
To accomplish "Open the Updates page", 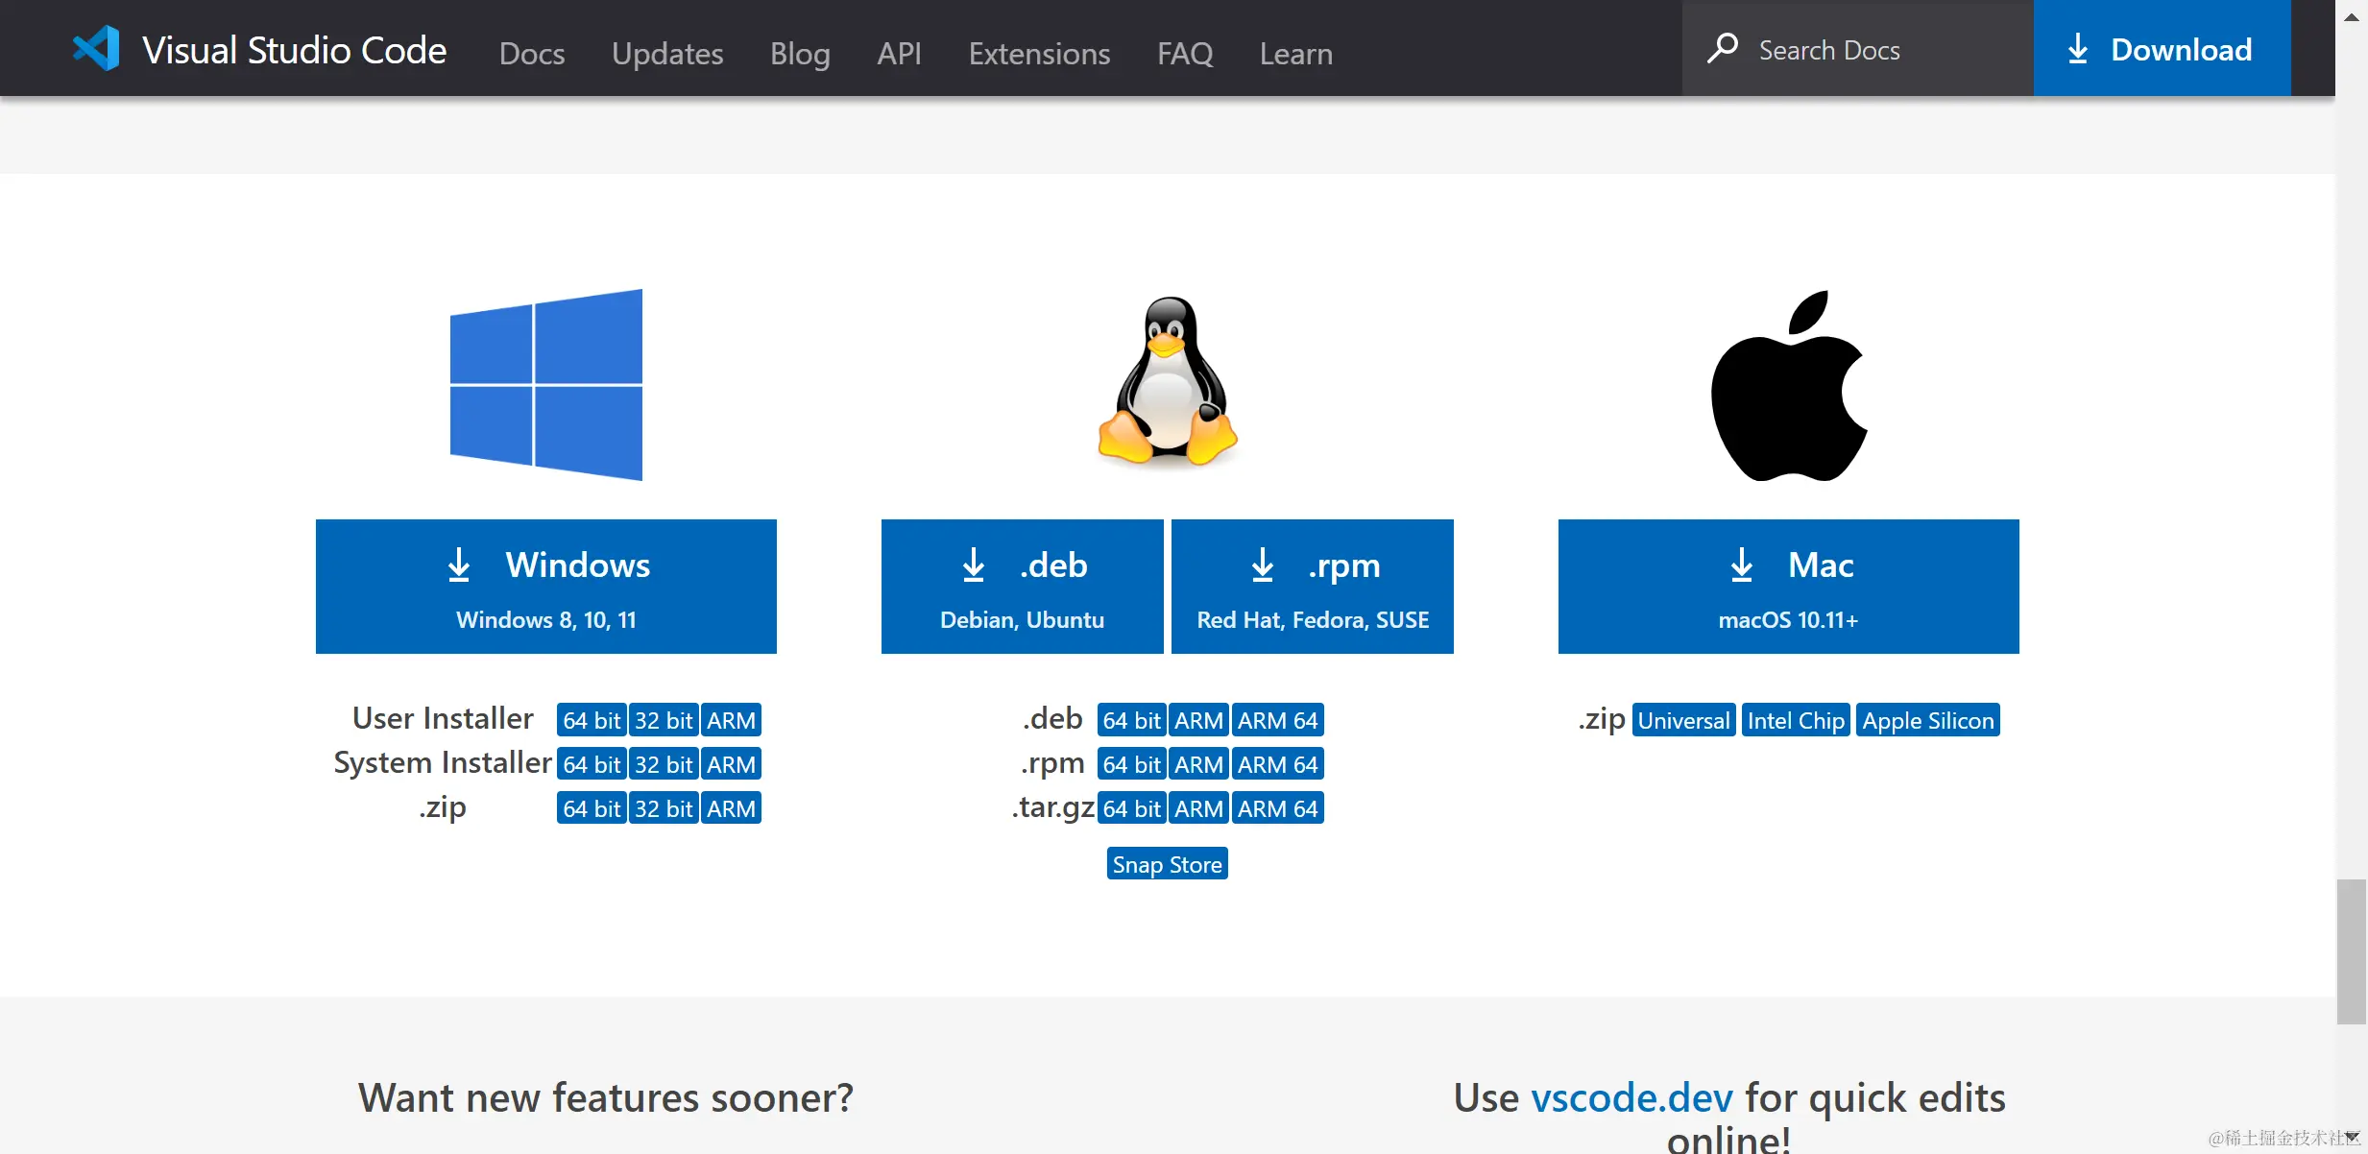I will [667, 53].
